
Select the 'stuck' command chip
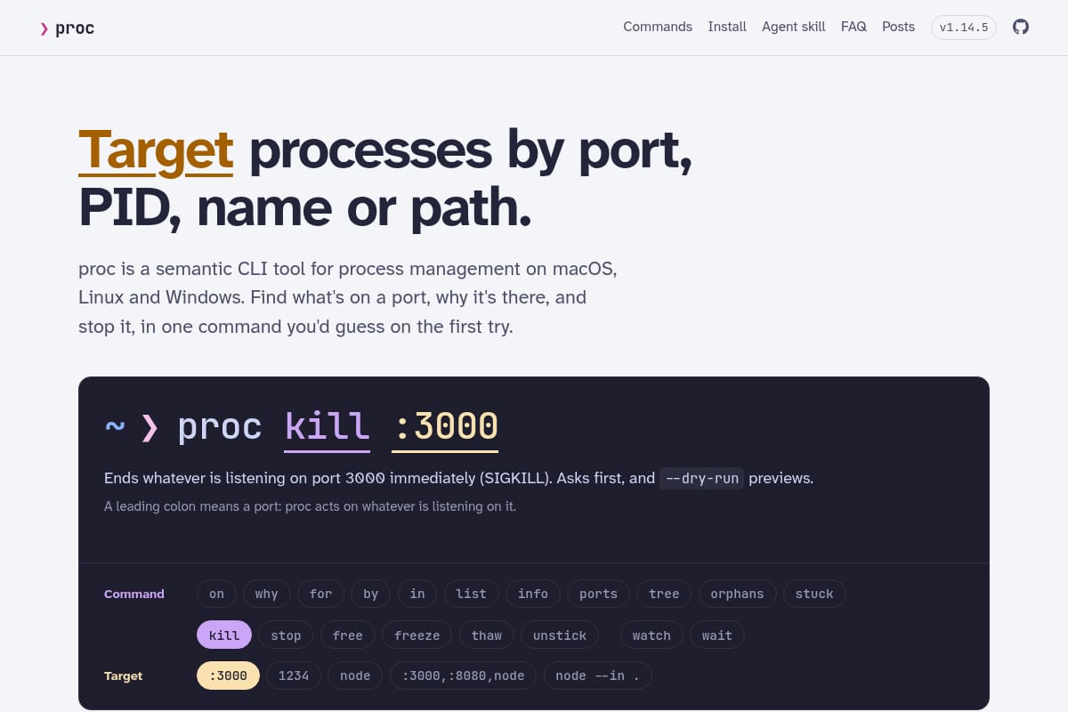coord(814,594)
